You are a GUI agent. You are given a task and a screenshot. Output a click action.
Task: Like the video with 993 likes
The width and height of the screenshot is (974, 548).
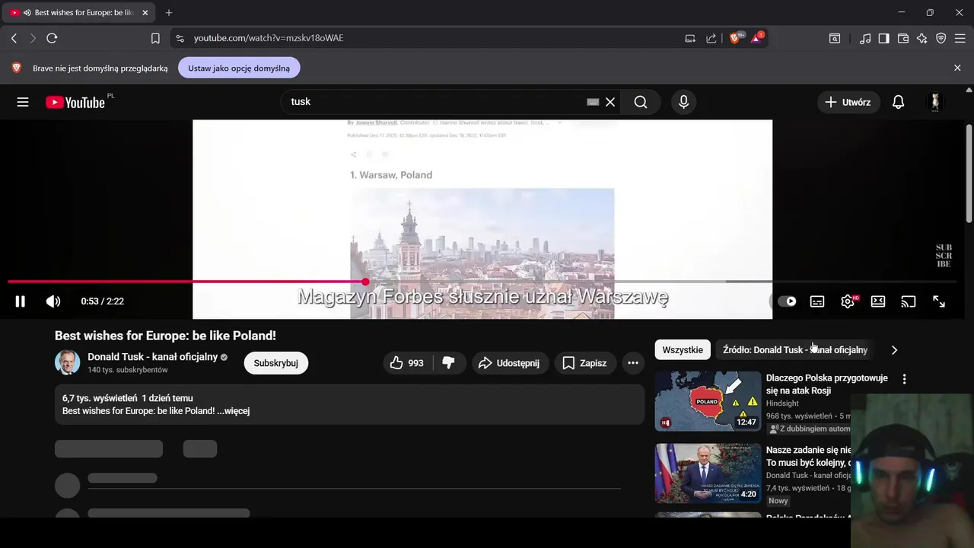pos(406,363)
